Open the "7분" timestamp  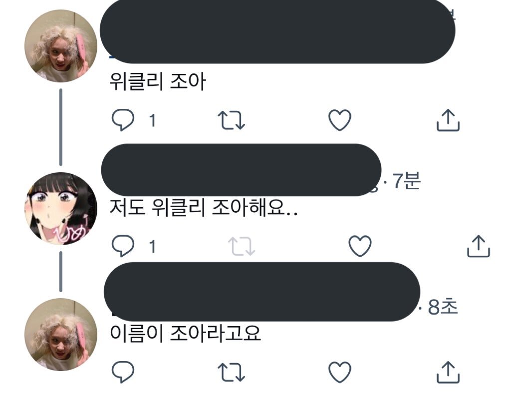point(406,181)
